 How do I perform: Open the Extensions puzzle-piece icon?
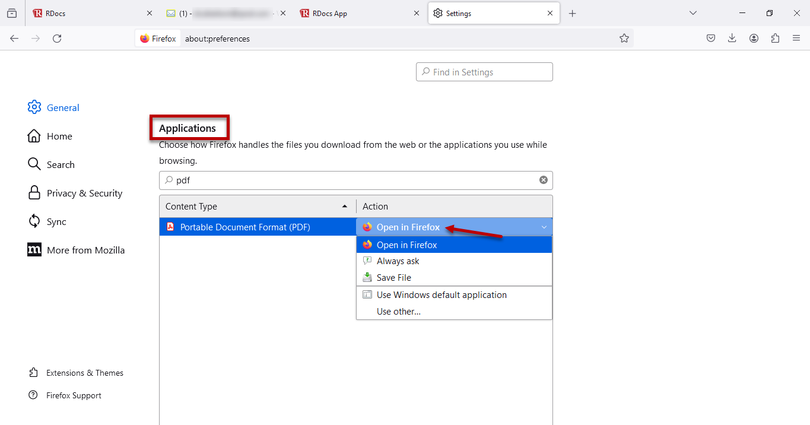coord(775,37)
